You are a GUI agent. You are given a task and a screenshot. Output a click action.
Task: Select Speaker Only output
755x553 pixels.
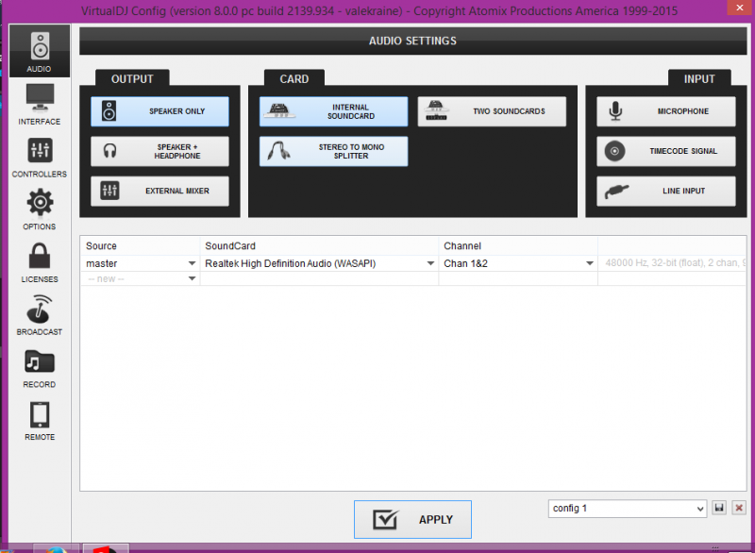(159, 111)
